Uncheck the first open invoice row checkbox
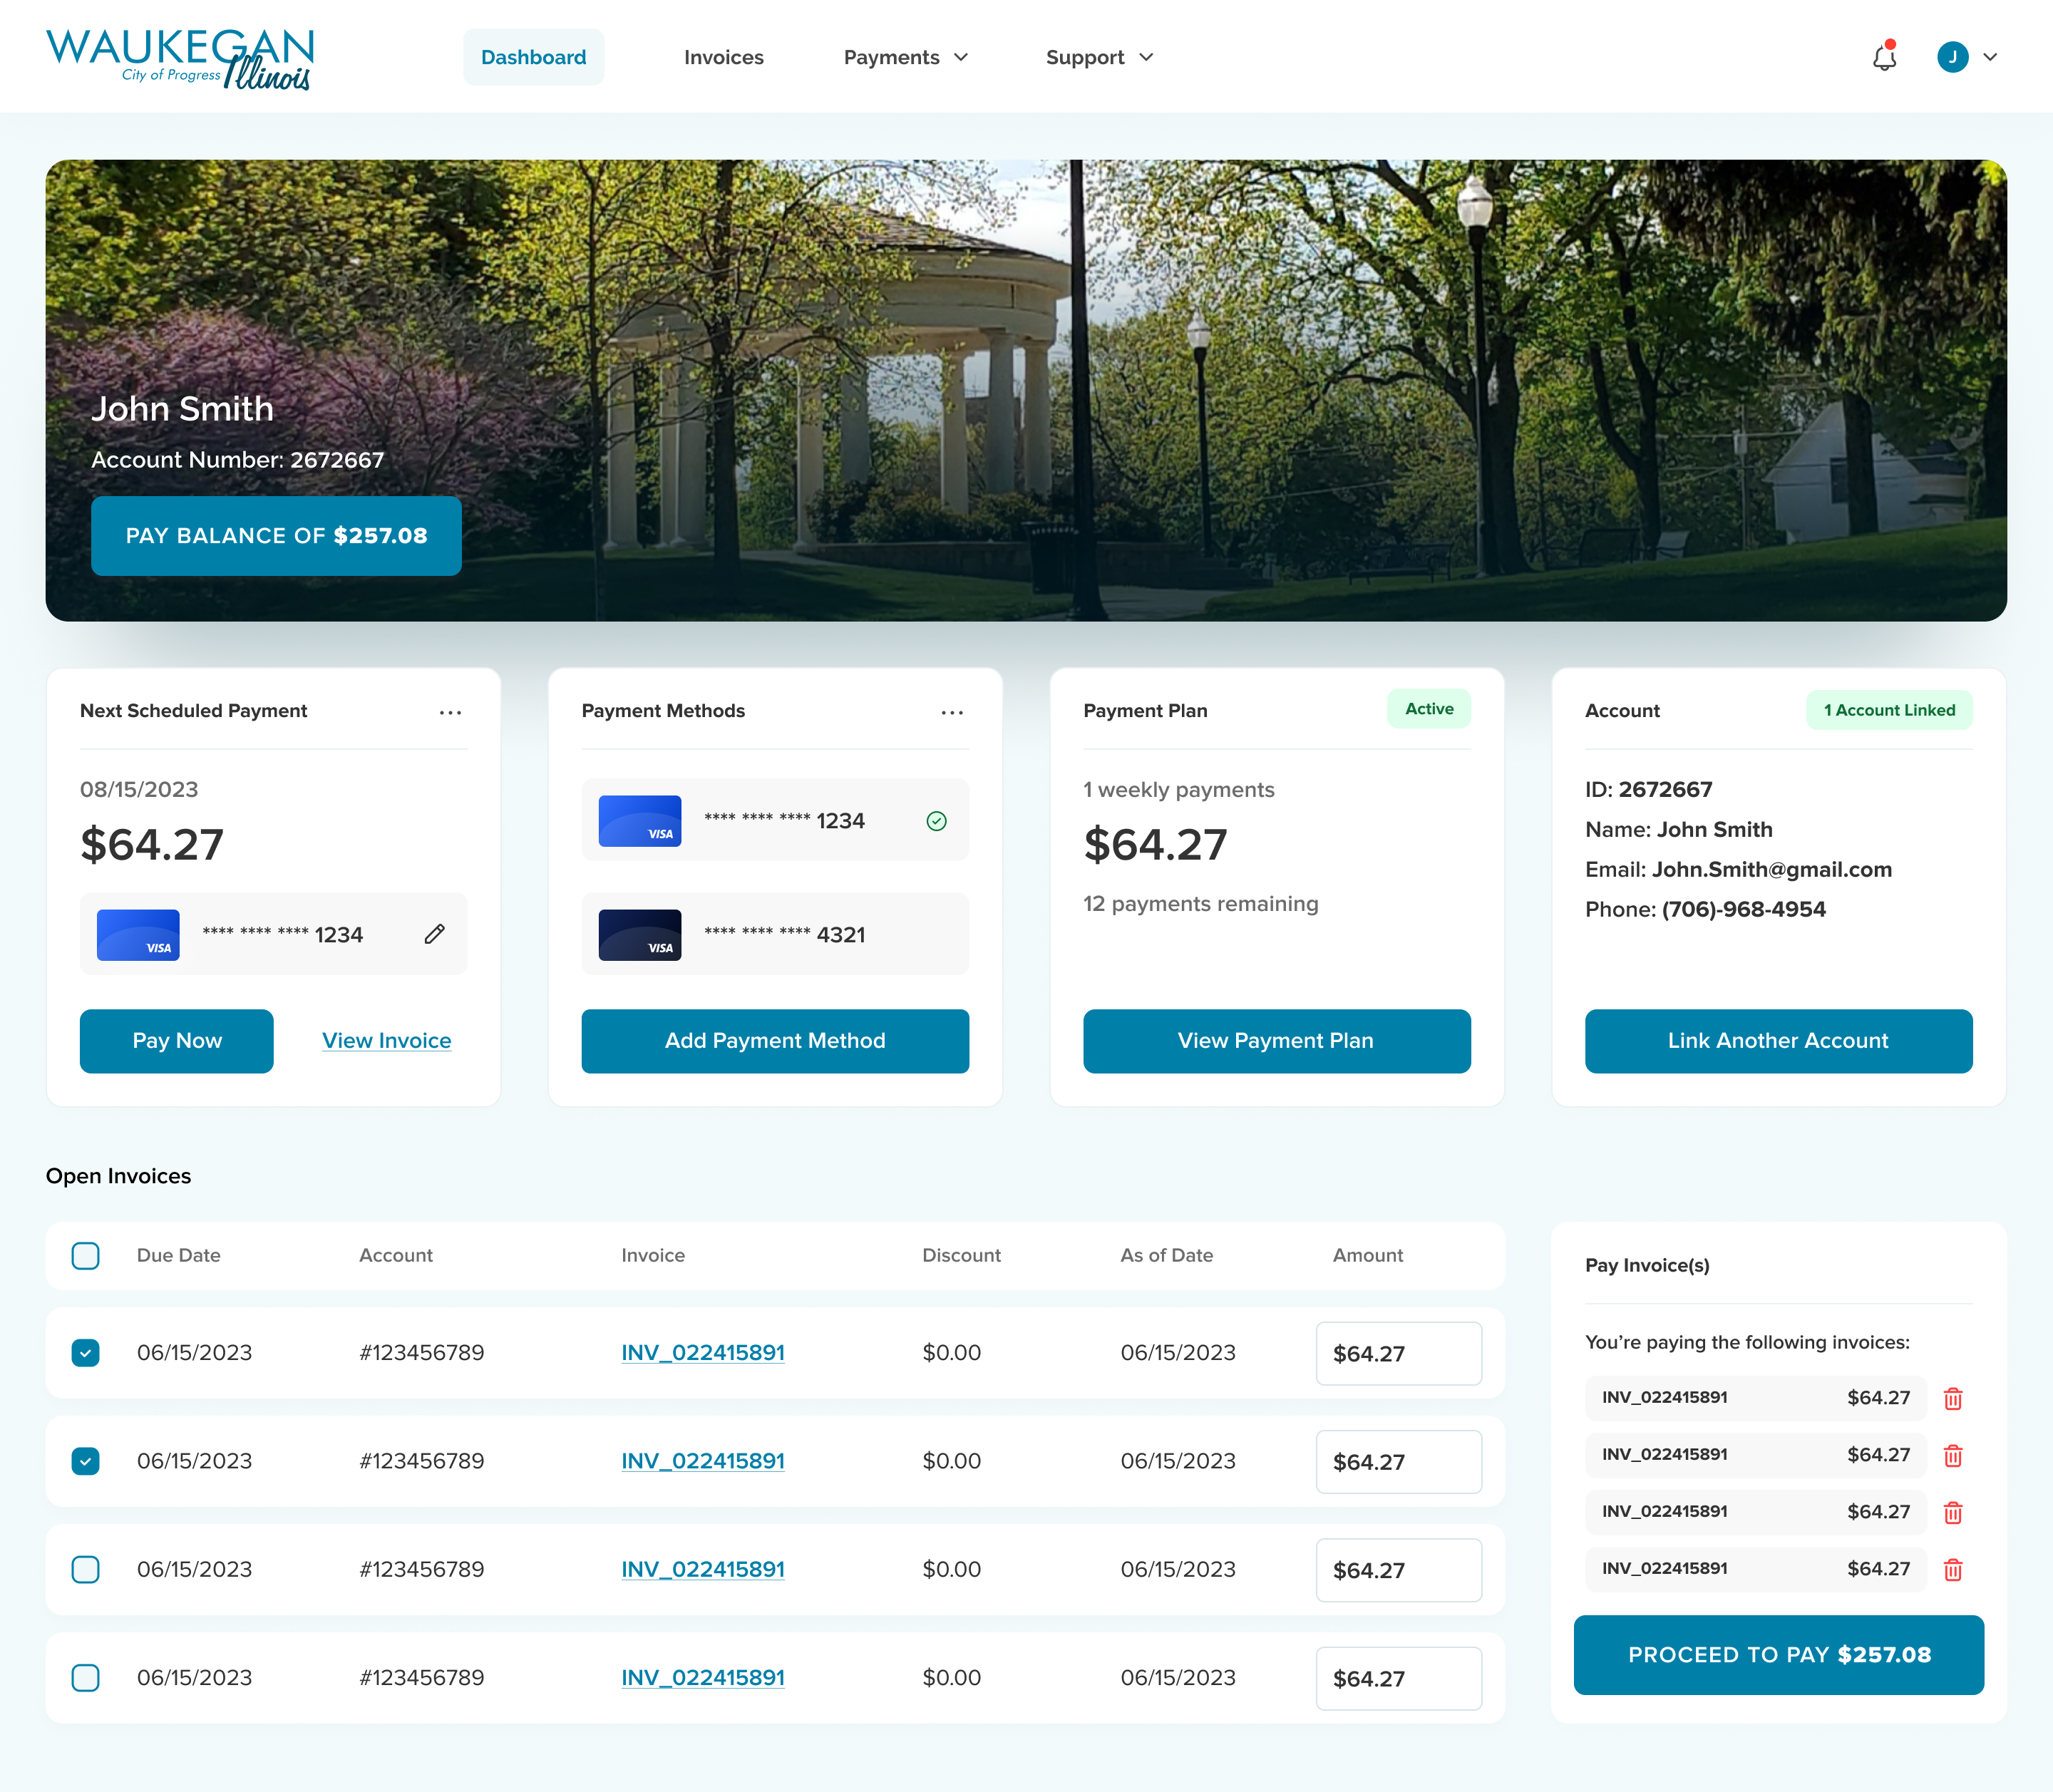The width and height of the screenshot is (2053, 1792). (x=86, y=1352)
